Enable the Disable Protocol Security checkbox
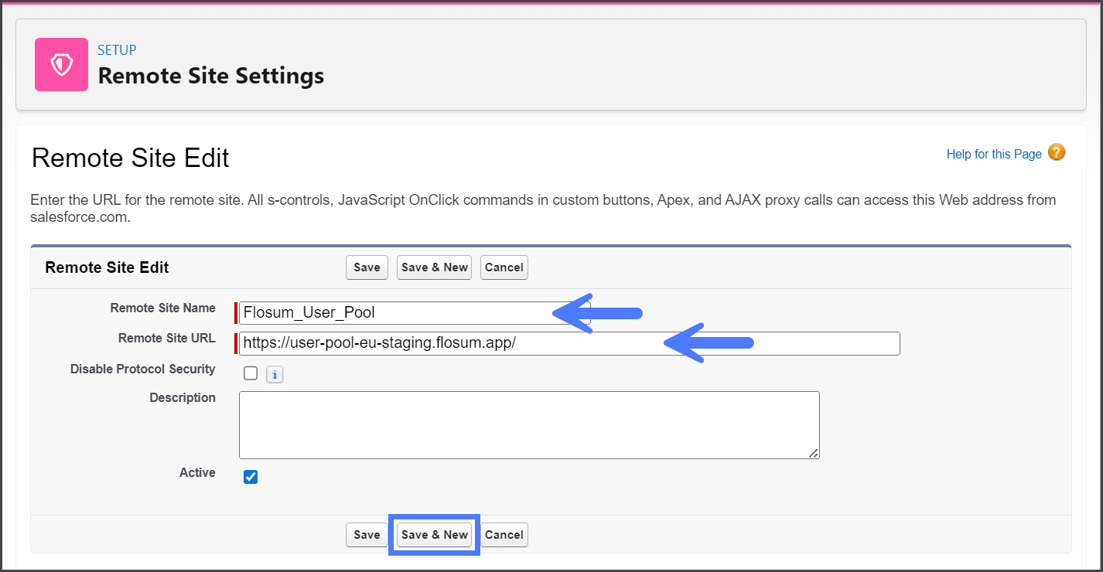The height and width of the screenshot is (572, 1103). (251, 373)
